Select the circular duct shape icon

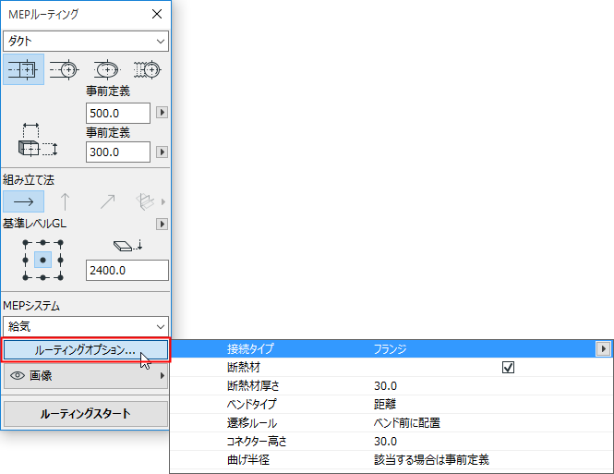pyautogui.click(x=65, y=69)
